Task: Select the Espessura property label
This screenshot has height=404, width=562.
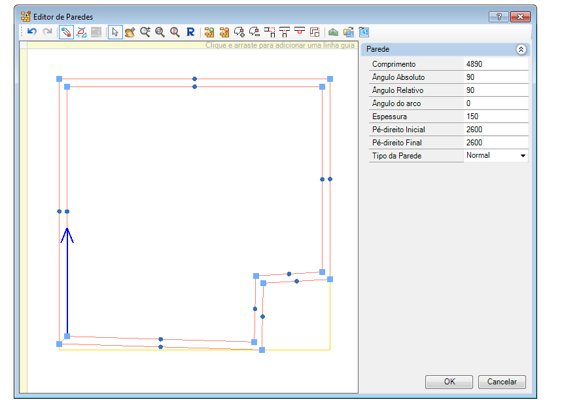Action: (x=389, y=117)
